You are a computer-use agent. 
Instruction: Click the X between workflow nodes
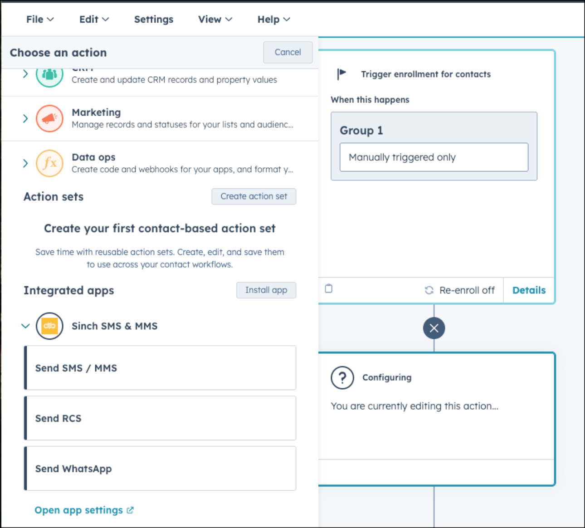coord(434,328)
